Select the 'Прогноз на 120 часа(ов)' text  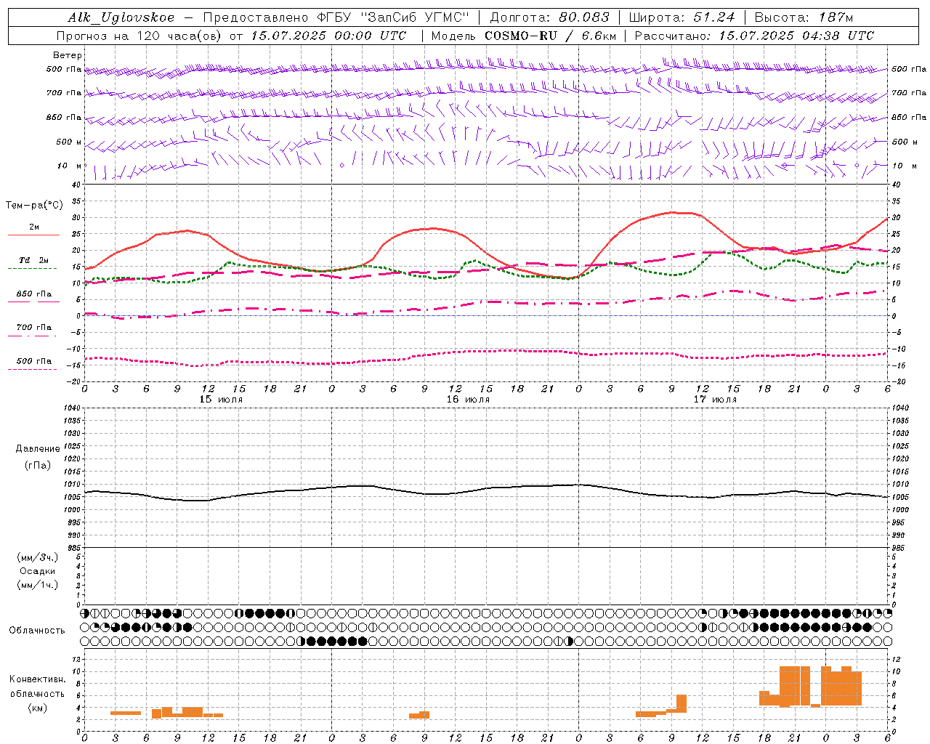point(140,36)
